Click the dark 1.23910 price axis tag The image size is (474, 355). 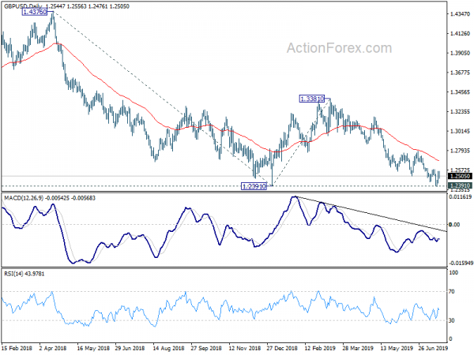[460, 185]
